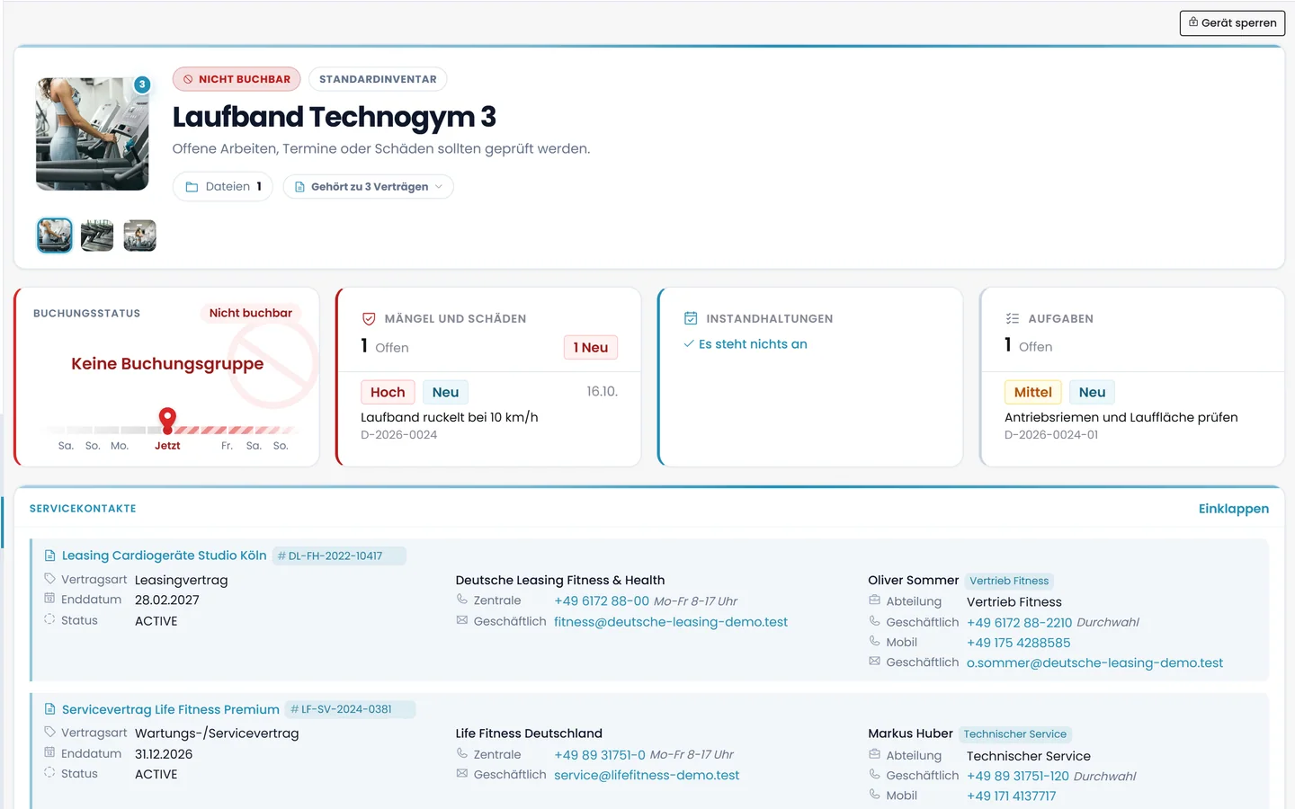Call Markus Huber's mobile +49 171 4137717
Viewport: 1295px width, 809px height.
coord(1012,796)
